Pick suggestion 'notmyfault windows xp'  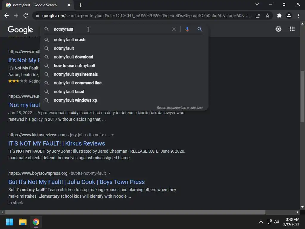coord(124,100)
